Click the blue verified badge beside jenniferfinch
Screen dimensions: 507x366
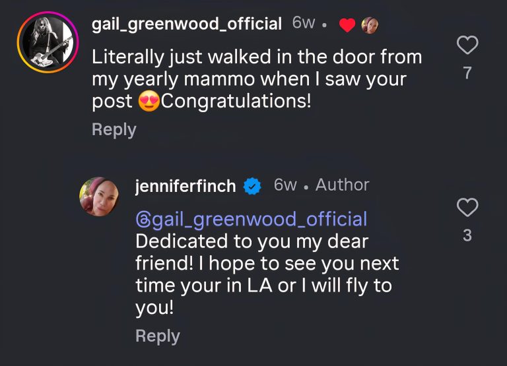(252, 187)
